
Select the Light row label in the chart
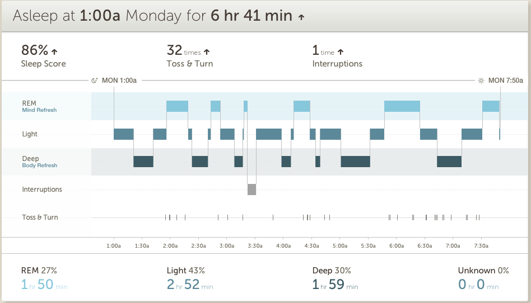30,134
